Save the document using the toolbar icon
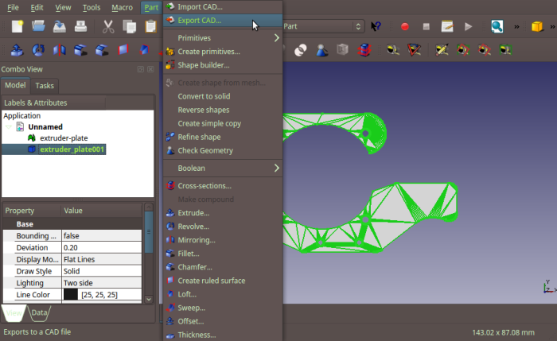The image size is (557, 341). point(60,26)
